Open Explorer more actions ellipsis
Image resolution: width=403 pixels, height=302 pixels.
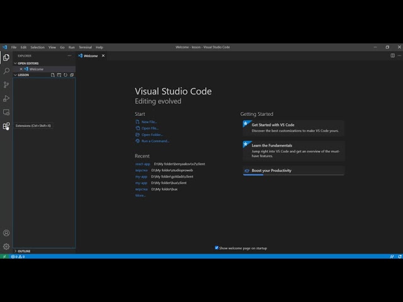pos(69,56)
